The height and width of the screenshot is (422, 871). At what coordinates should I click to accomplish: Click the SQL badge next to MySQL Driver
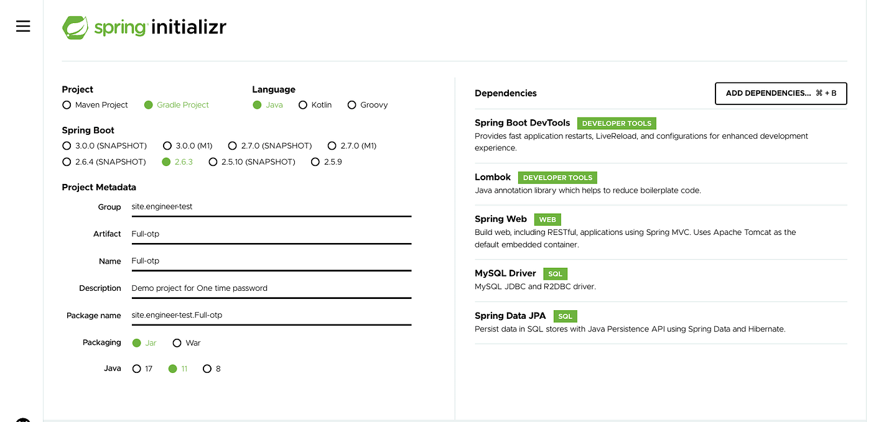coord(555,273)
